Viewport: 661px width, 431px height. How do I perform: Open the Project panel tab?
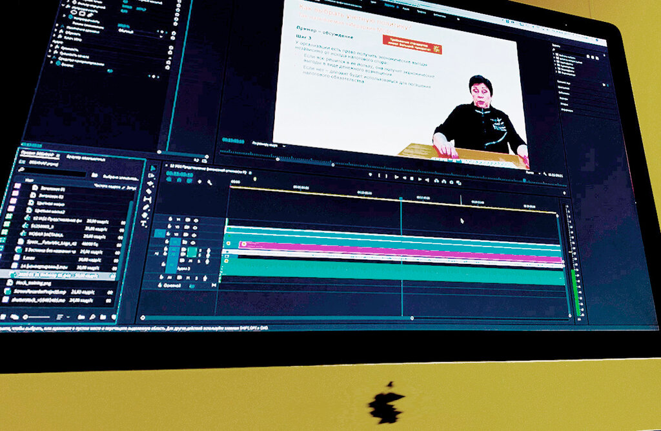(x=39, y=154)
